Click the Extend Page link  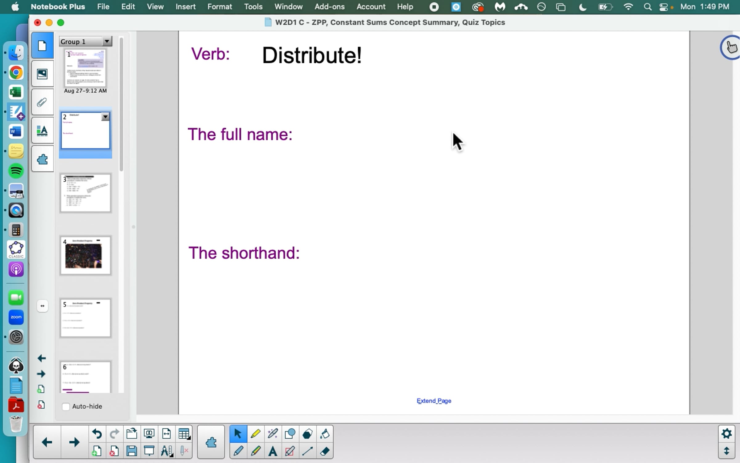434,401
